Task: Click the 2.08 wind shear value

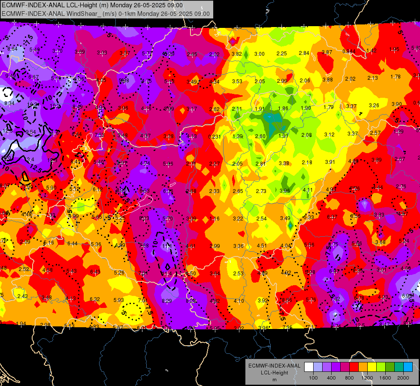Action: coord(306,135)
